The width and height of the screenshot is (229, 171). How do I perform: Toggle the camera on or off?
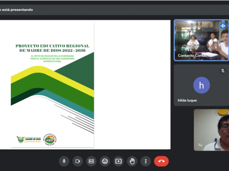click(78, 161)
